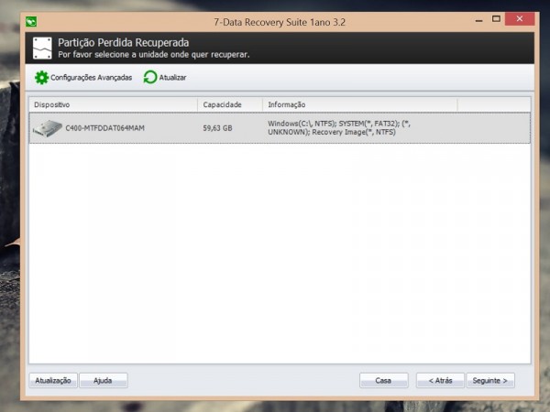Screen dimensions: 550x412
Task: Click the Configurações Avançadas label
Action: coord(91,78)
